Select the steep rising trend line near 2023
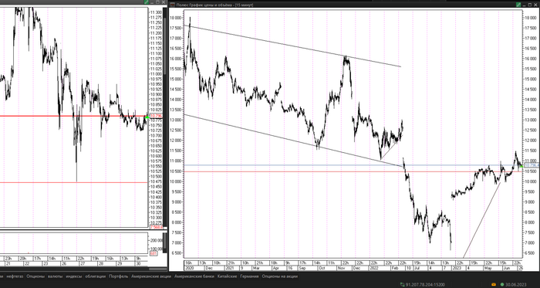 coord(482,221)
